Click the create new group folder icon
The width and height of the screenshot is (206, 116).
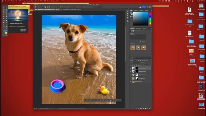tap(145, 109)
